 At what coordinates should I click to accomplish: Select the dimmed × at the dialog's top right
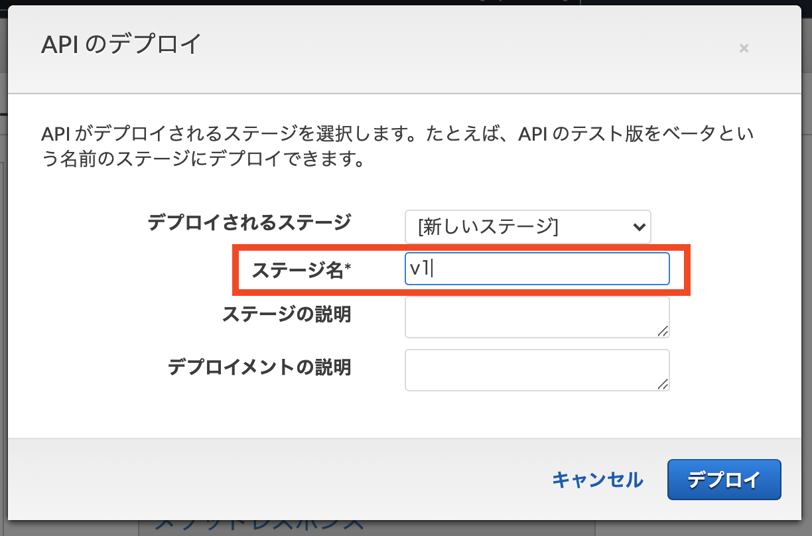click(x=744, y=48)
